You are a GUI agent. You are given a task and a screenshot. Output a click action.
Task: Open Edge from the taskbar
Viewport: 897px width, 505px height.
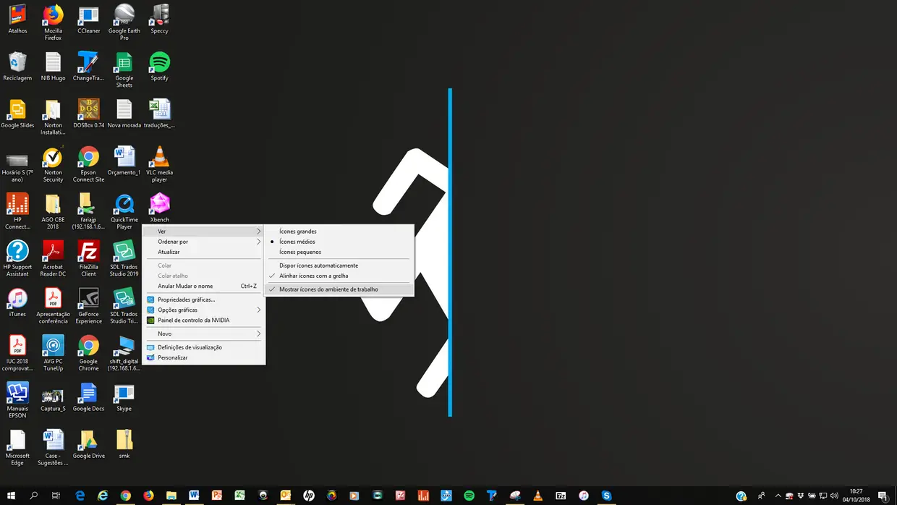[80, 496]
